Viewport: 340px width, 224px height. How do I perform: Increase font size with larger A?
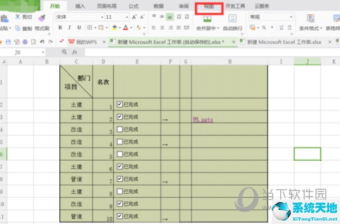(134, 17)
